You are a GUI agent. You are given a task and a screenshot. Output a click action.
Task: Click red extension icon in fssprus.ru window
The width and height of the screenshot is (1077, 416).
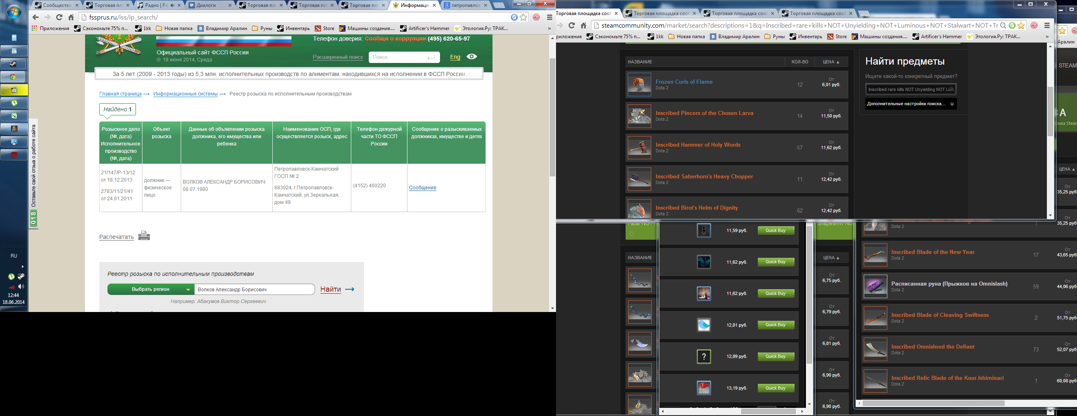click(536, 17)
